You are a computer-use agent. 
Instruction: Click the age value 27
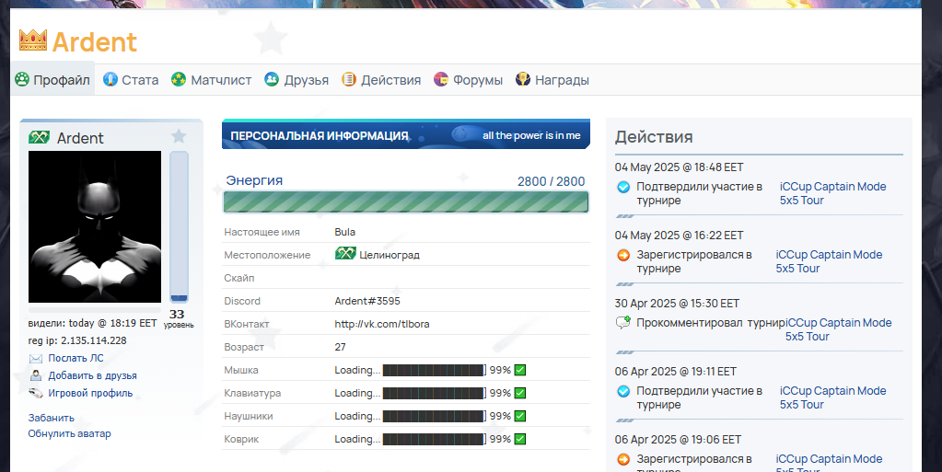pos(340,347)
